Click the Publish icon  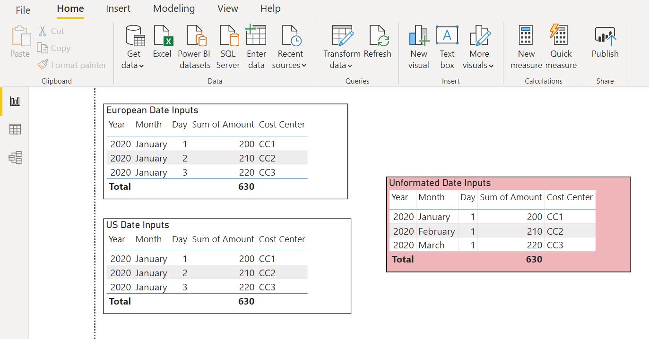click(605, 38)
